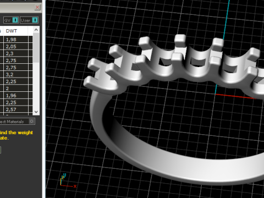Viewport: 264px width, 198px height.
Task: Click the small icon on Materials button
Action: [31, 122]
